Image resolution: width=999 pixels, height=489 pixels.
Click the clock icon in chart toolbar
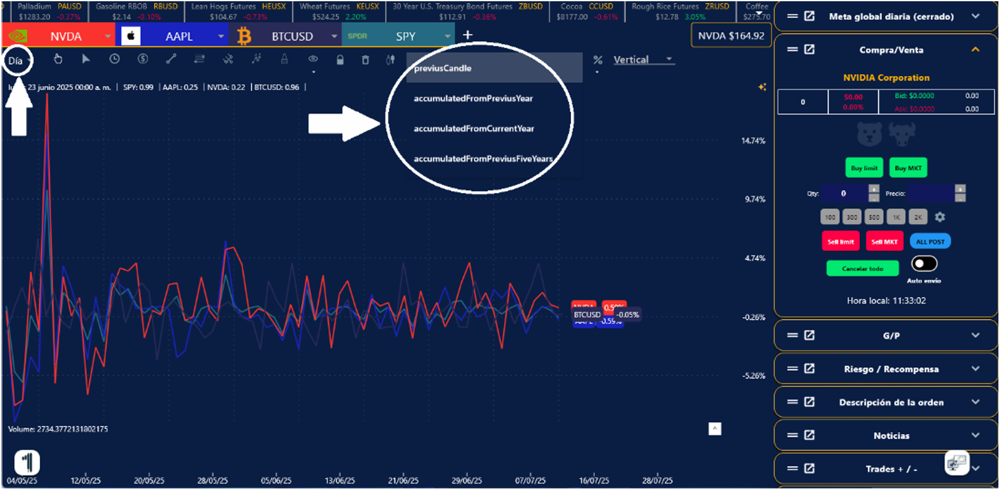[x=114, y=59]
